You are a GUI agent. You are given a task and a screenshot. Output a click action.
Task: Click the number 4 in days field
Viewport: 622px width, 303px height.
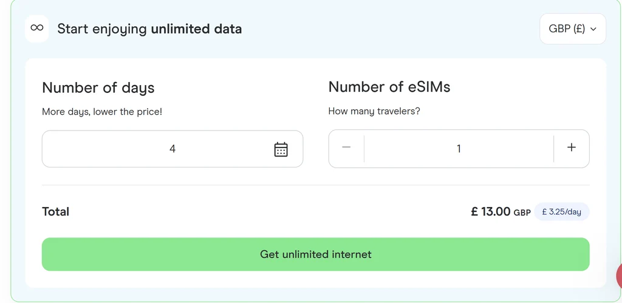click(x=173, y=149)
